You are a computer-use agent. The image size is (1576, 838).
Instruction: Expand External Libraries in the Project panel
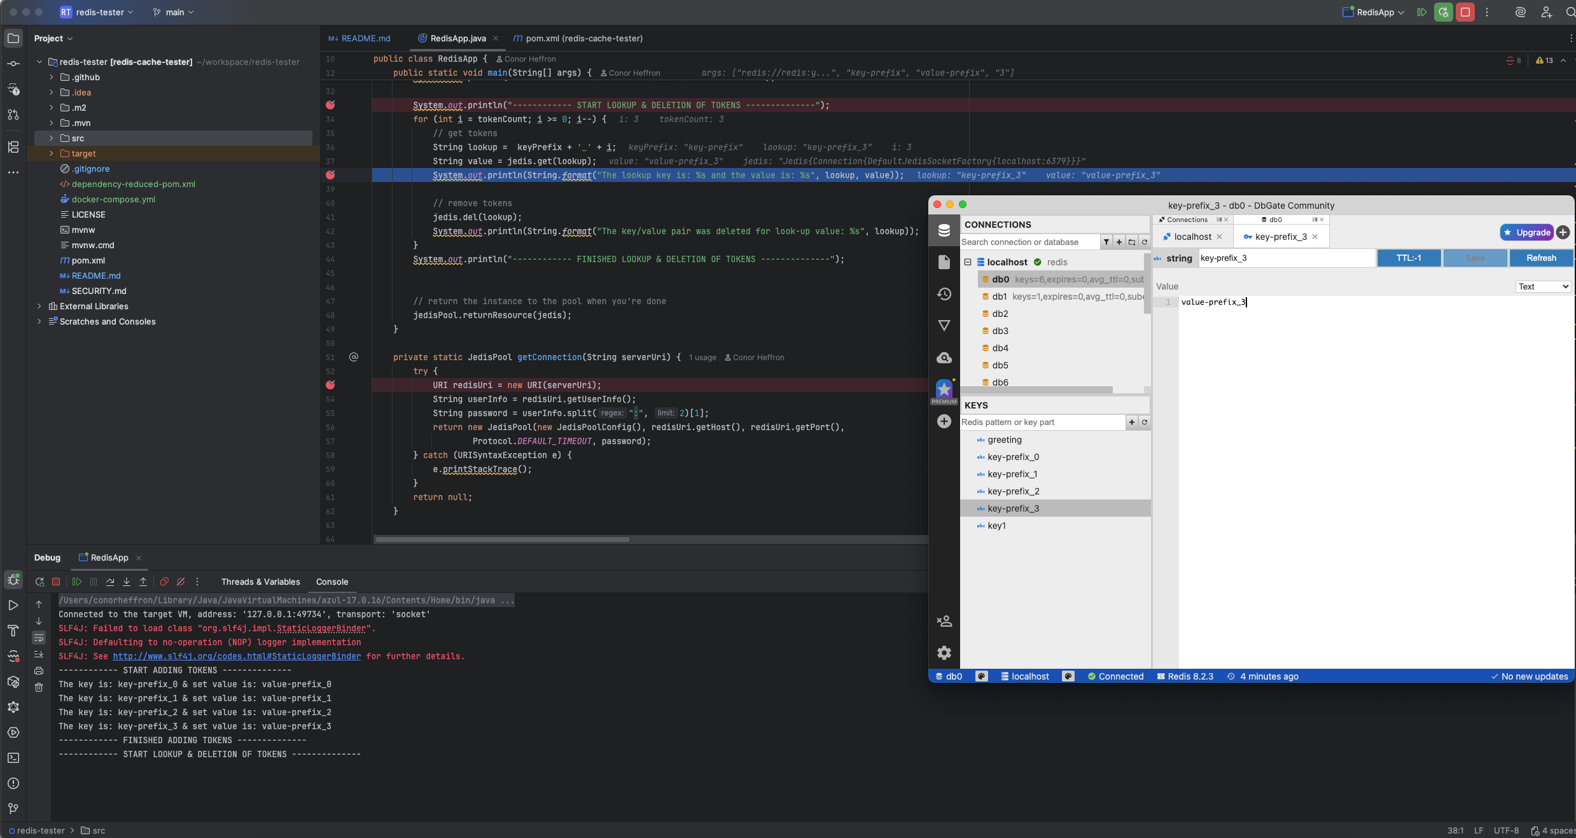coord(39,306)
